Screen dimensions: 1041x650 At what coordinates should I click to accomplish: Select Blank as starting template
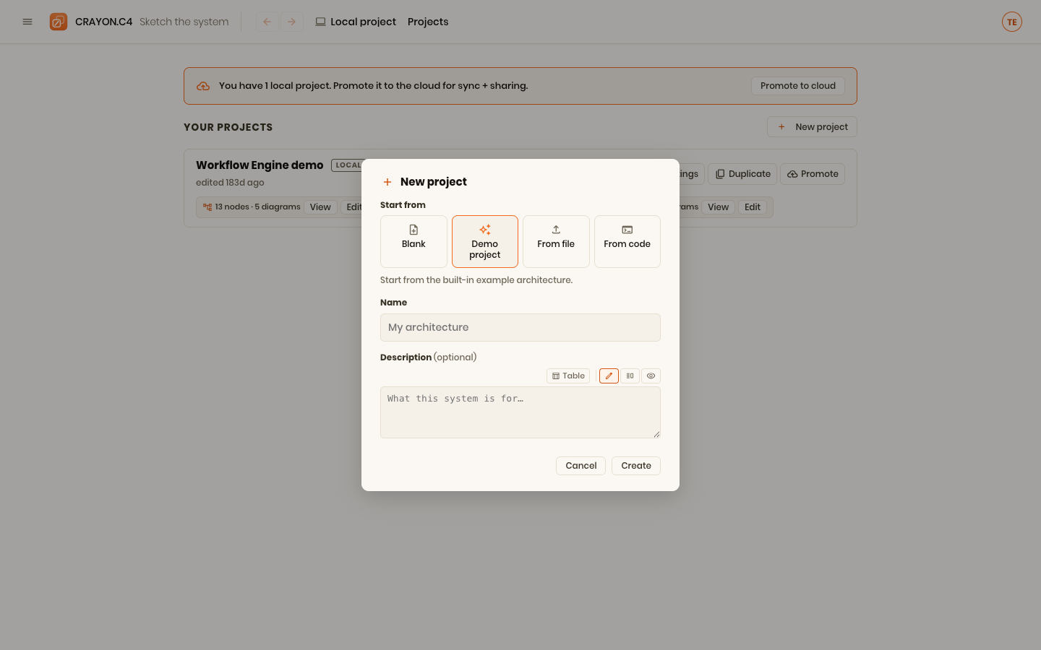coord(414,241)
